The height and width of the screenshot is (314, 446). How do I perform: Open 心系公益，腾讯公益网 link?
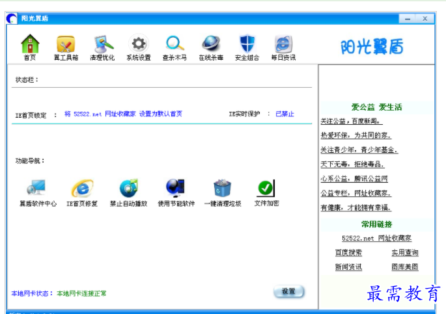pos(354,179)
